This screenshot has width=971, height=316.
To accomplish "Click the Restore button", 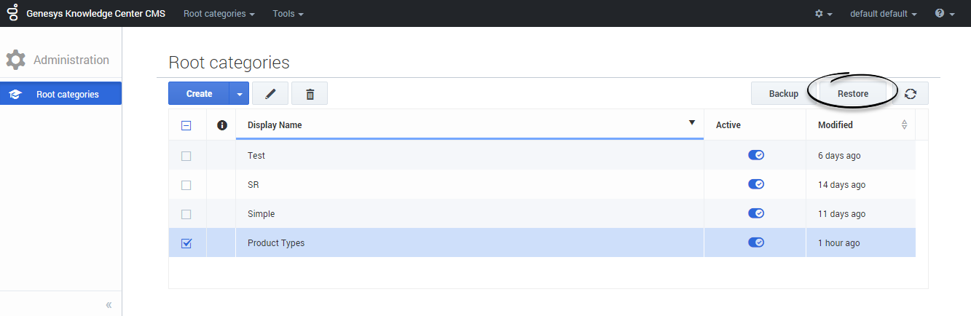I will (853, 94).
